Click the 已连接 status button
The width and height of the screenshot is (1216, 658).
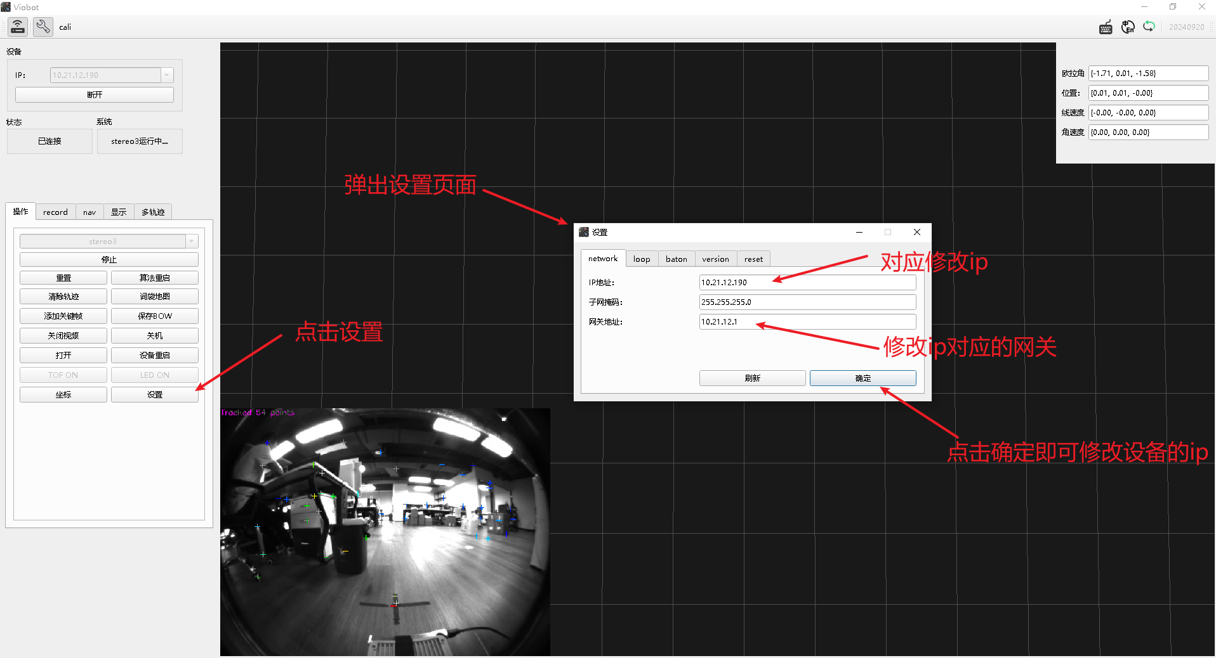tap(50, 141)
